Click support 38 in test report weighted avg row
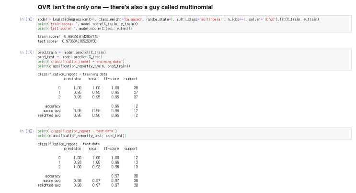The width and height of the screenshot is (356, 193). 136,185
